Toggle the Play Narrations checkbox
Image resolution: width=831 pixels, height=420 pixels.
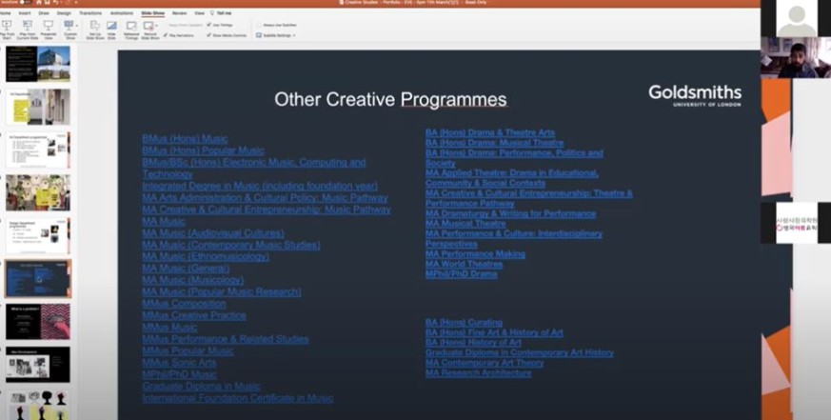(x=166, y=35)
